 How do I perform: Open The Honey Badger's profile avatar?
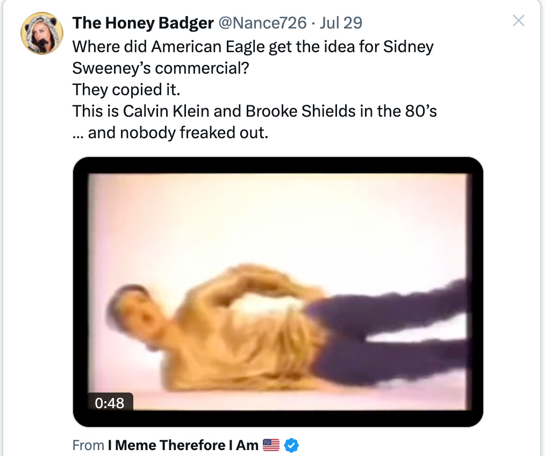click(x=42, y=33)
